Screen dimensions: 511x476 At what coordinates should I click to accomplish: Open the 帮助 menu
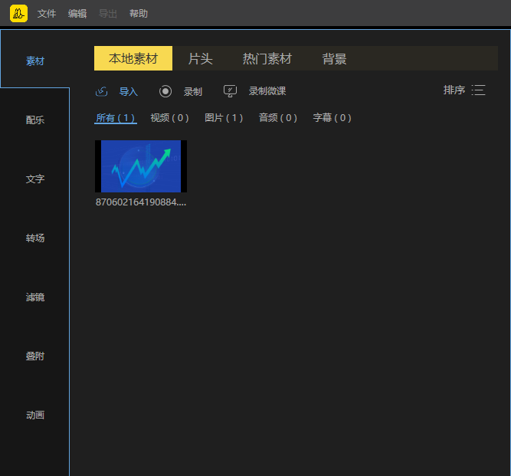(139, 14)
